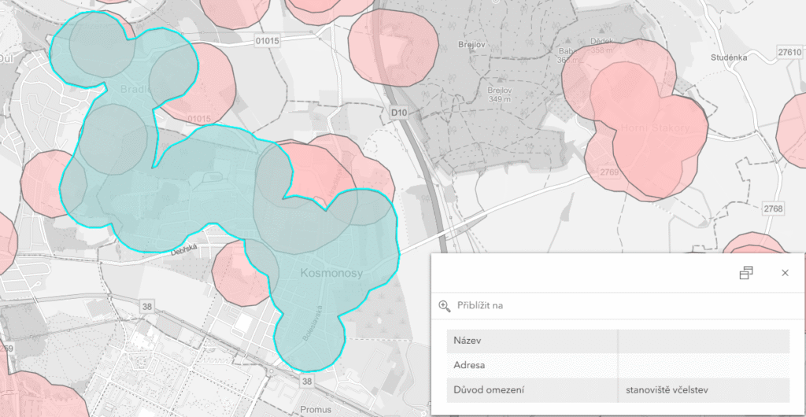Click the 'Přiblížit na' link

click(x=480, y=305)
